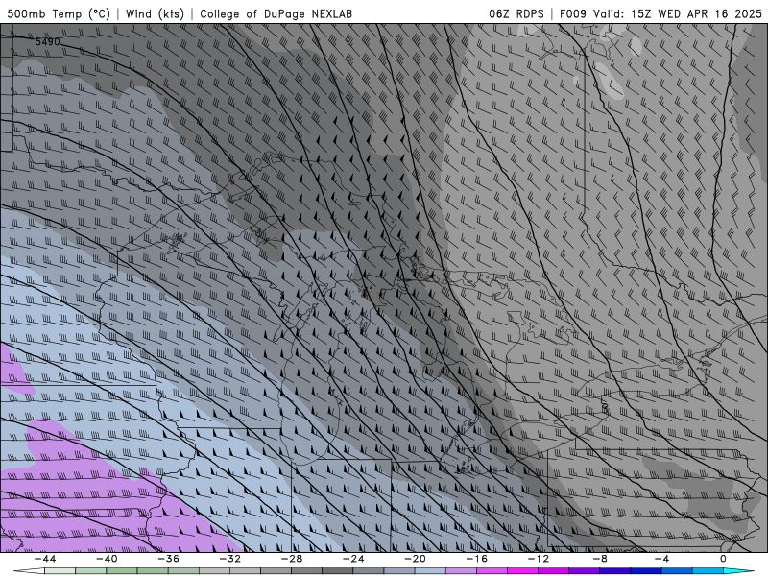Click the bright magenta colorbar segment below -12

pos(522,571)
